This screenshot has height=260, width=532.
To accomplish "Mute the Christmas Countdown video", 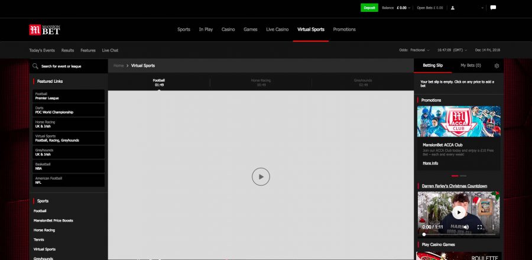I will tap(466, 227).
